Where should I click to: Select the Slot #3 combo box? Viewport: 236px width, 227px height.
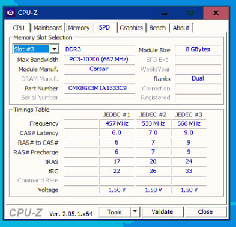pyautogui.click(x=35, y=49)
